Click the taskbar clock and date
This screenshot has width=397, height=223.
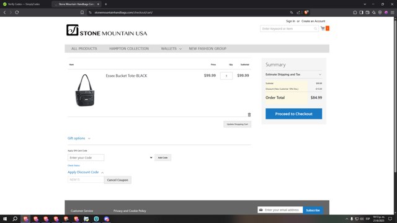click(x=379, y=219)
